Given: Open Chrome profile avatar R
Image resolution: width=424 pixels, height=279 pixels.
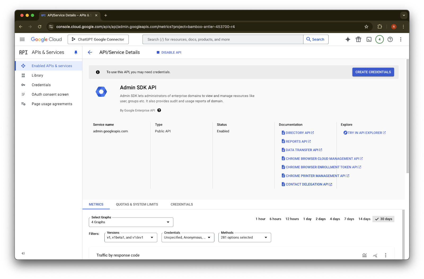Looking at the screenshot, I should 394,26.
